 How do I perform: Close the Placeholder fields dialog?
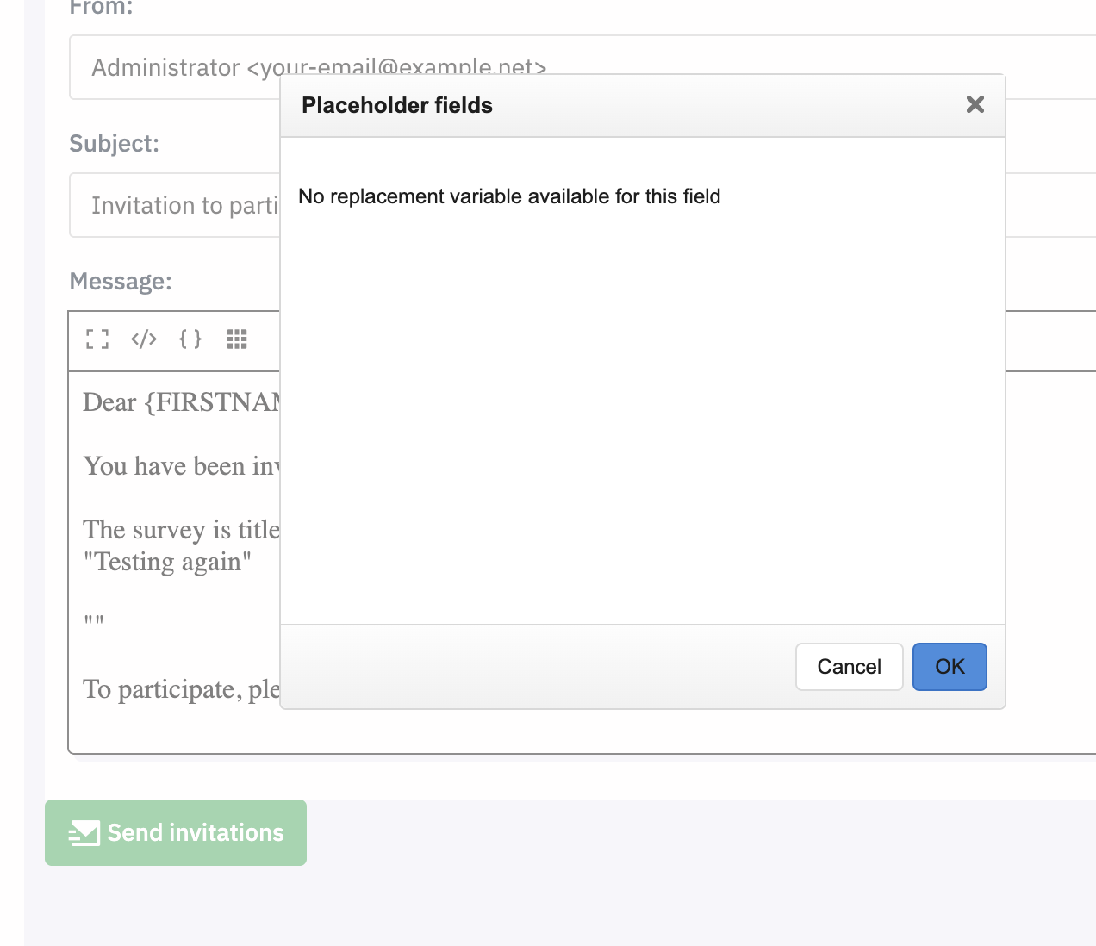(x=975, y=105)
